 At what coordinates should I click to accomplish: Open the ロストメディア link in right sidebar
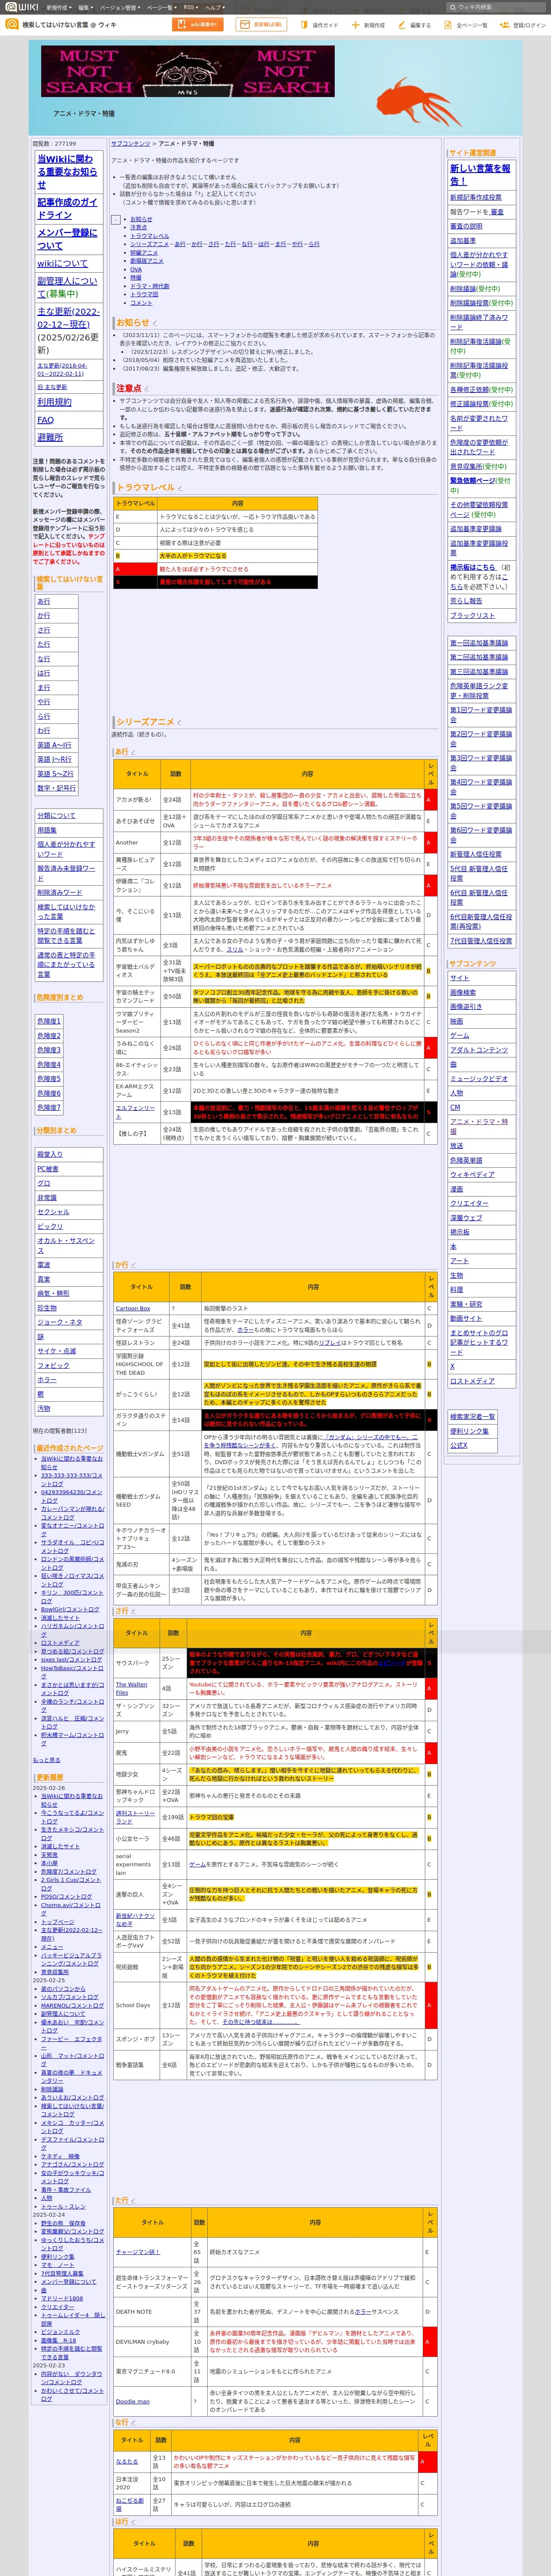point(472,1381)
